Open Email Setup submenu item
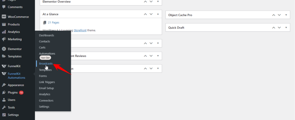The width and height of the screenshot is (295, 120). [x=46, y=88]
